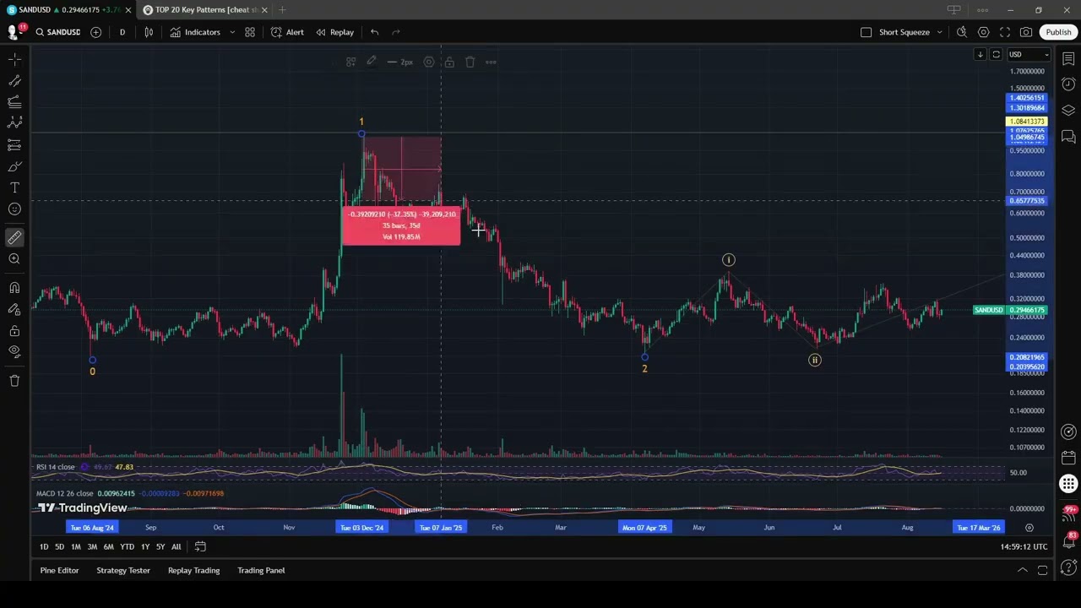Take a chart snapshot with the camera
This screenshot has width=1081, height=608.
(x=1025, y=32)
